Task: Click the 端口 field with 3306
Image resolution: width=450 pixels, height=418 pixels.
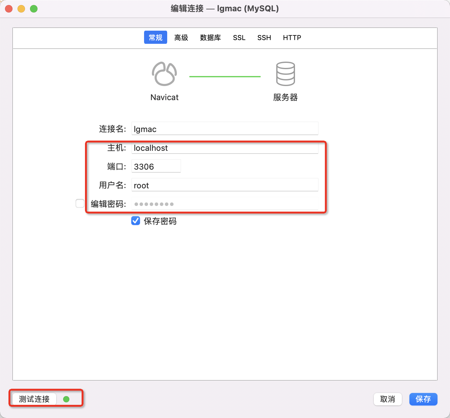Action: point(156,166)
